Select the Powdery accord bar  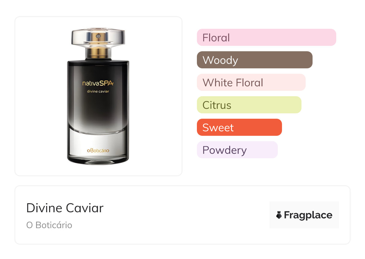point(237,150)
